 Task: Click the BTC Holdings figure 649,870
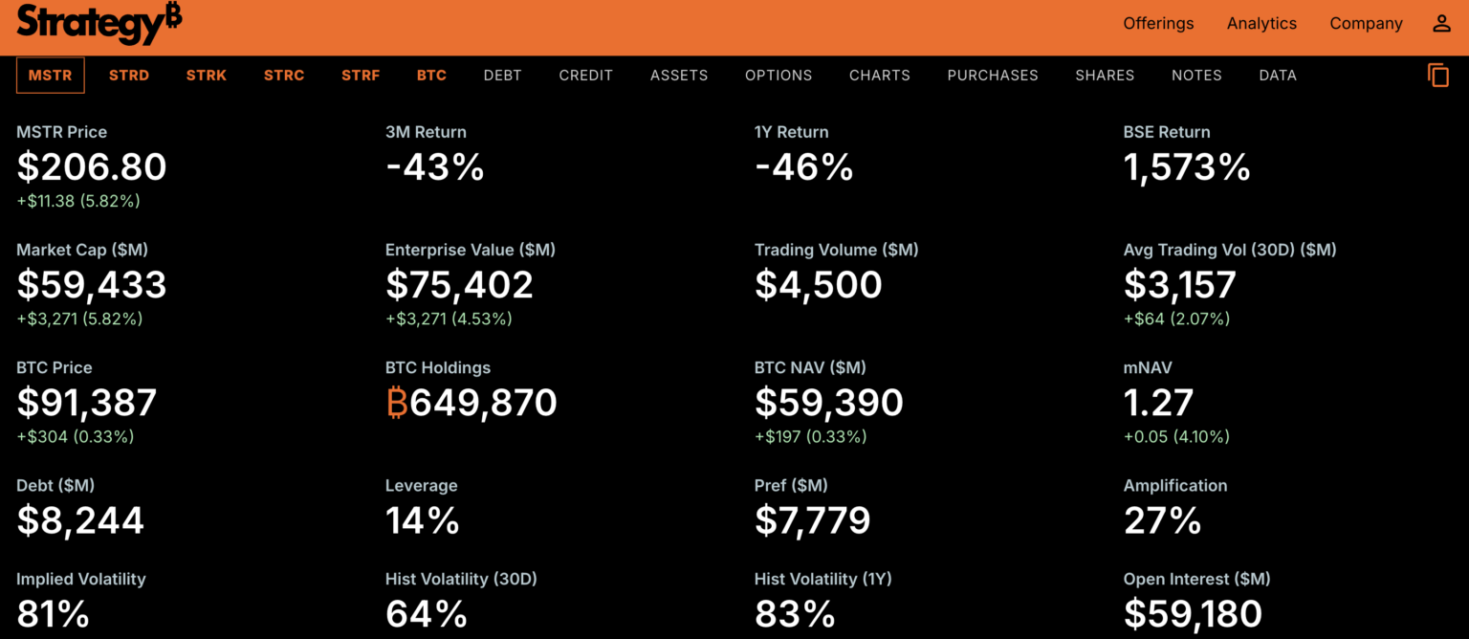click(x=483, y=403)
